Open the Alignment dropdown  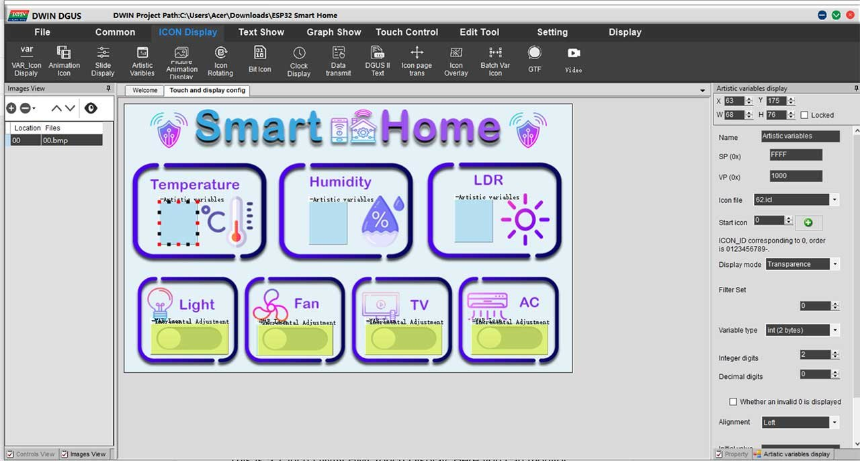[x=835, y=422]
